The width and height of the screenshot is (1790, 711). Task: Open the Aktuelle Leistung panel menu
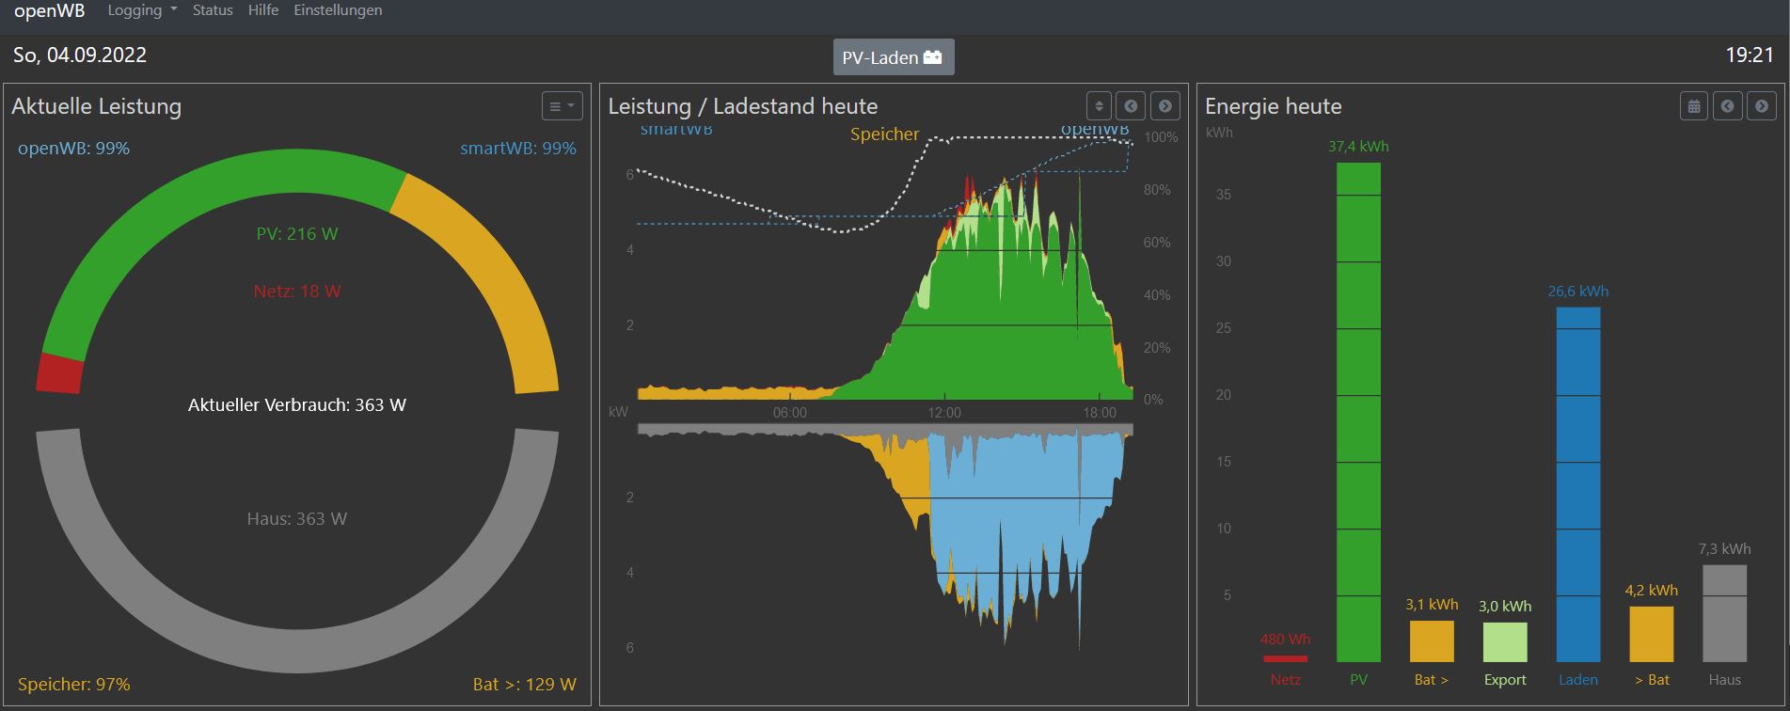pyautogui.click(x=562, y=106)
